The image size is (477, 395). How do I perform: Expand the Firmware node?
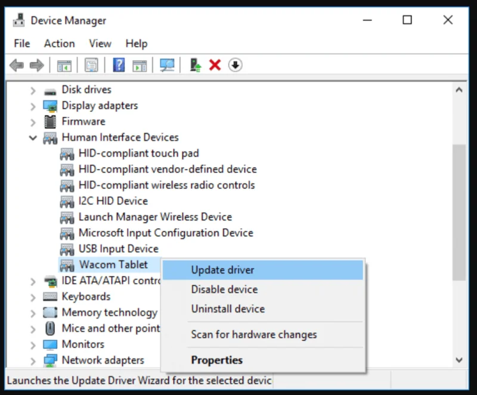(x=33, y=122)
